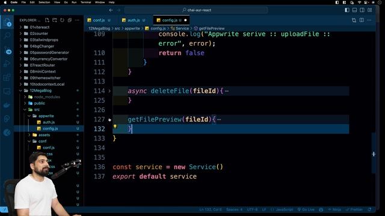The height and width of the screenshot is (216, 385).
Task: Click macOS Wi-Fi icon in menu bar
Action: 359,2
